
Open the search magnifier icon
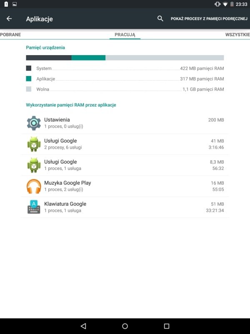(160, 18)
